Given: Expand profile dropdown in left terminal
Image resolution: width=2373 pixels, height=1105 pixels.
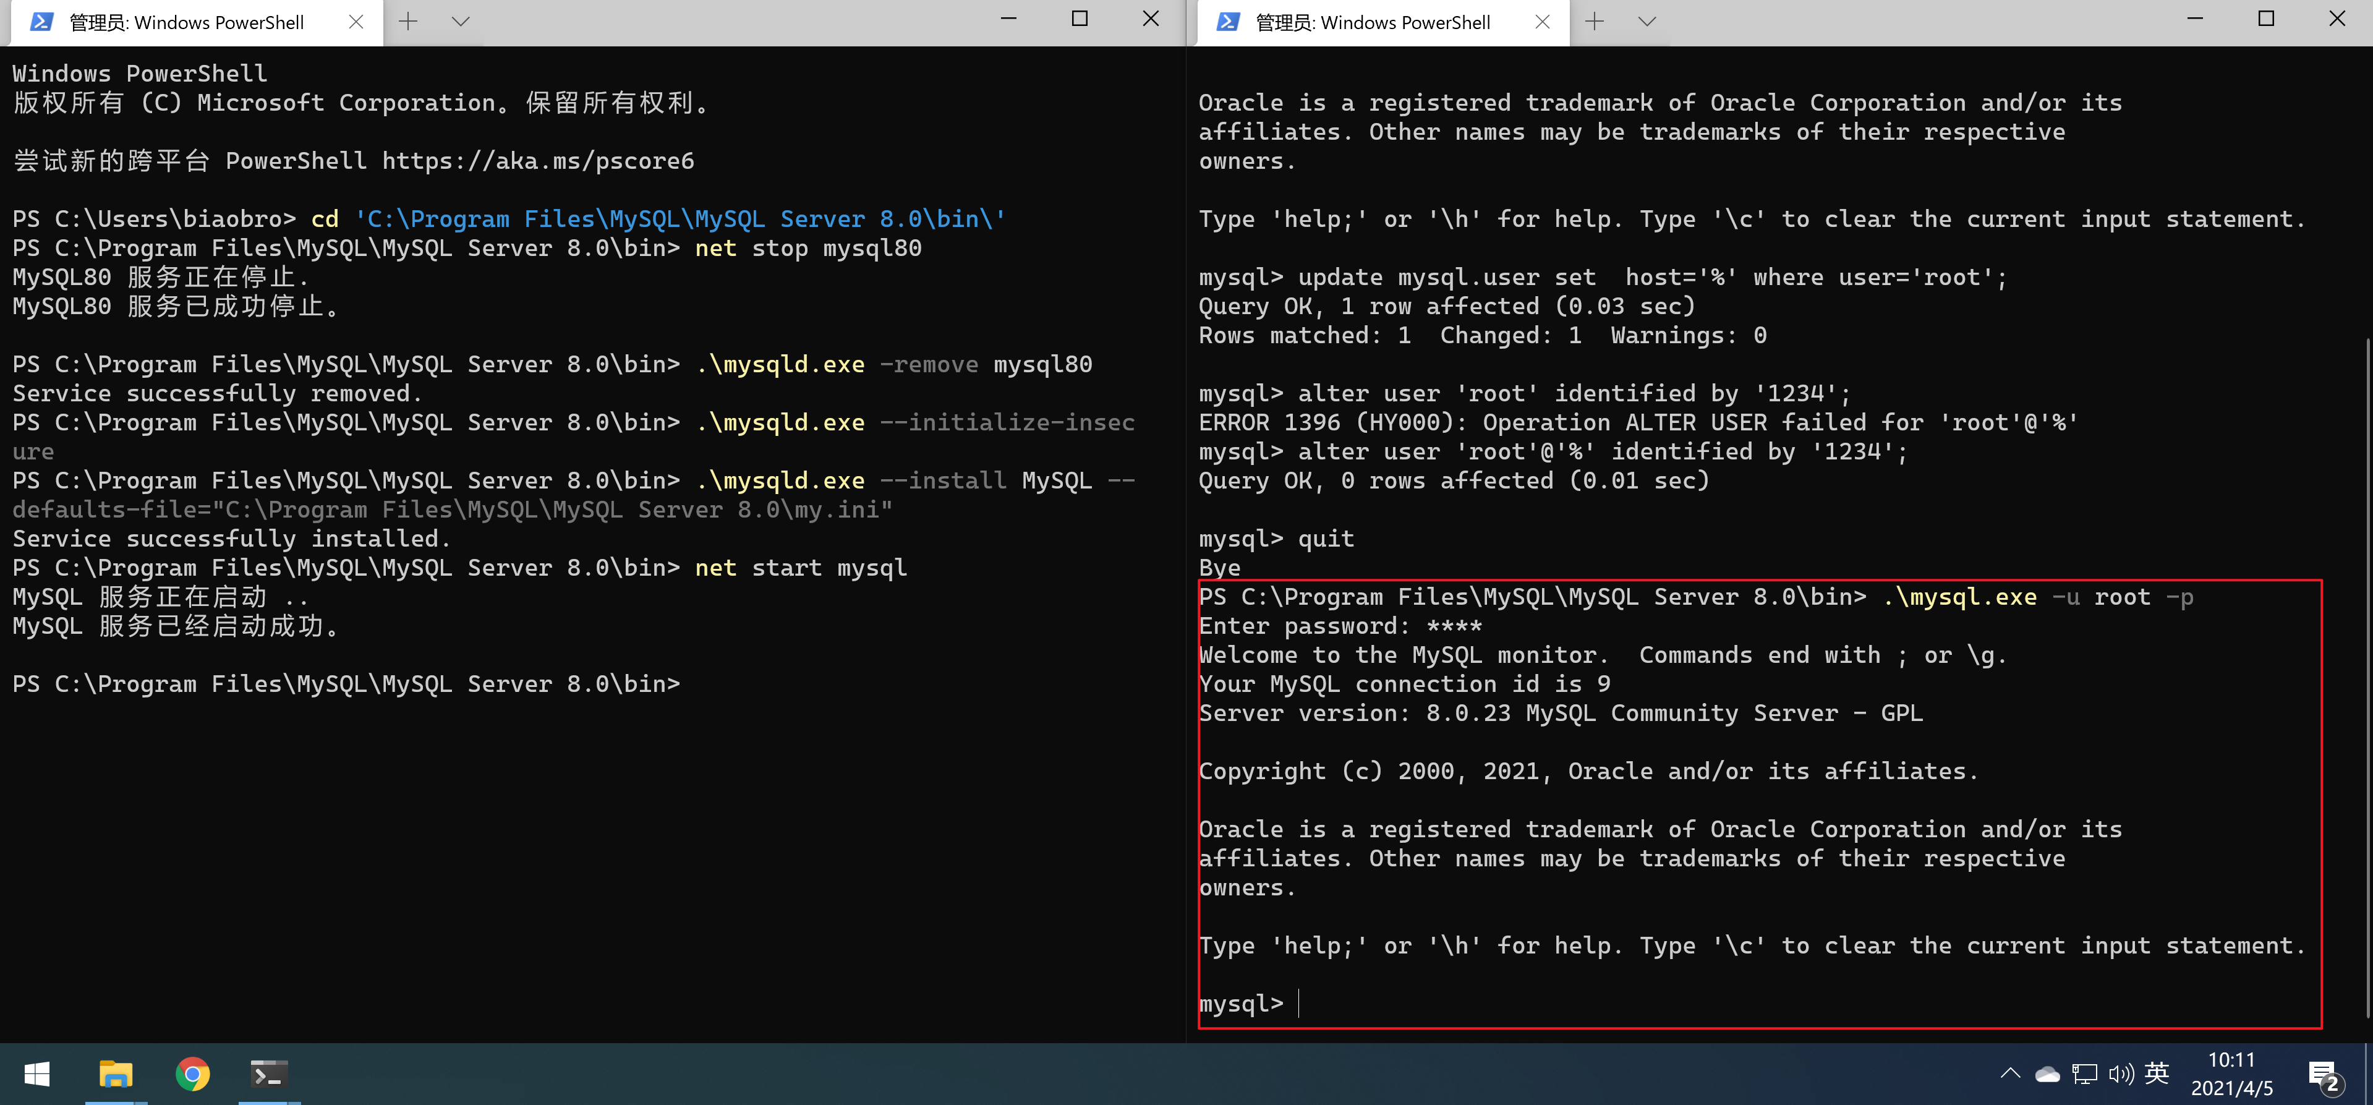Looking at the screenshot, I should 461,21.
